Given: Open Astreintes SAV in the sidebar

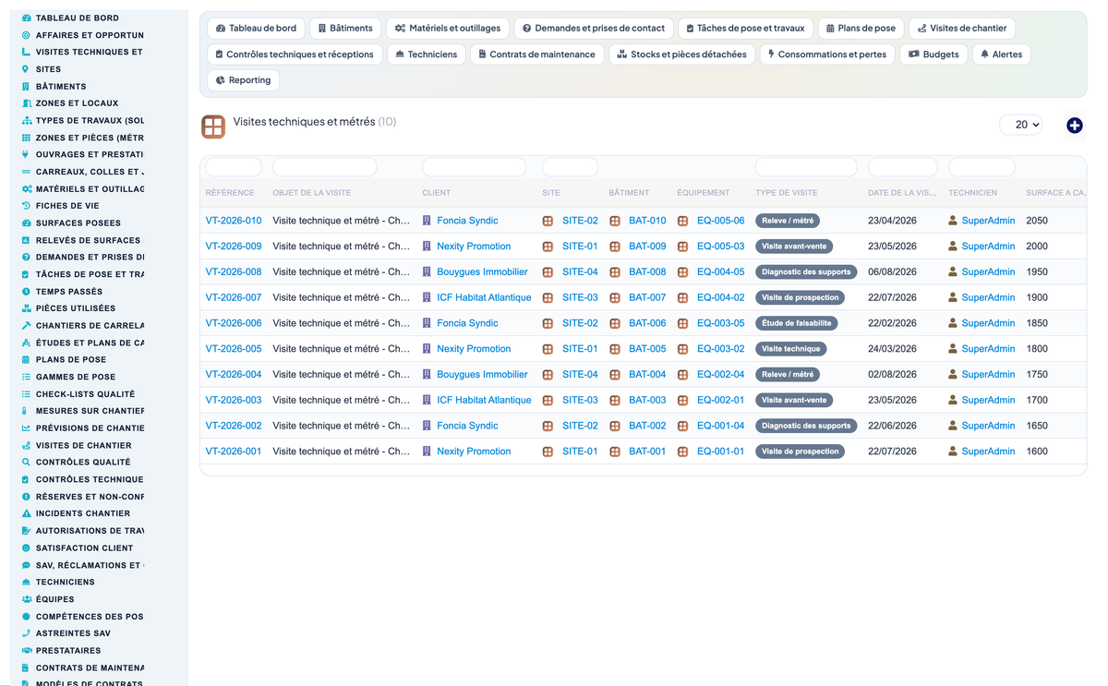Looking at the screenshot, I should tap(73, 633).
